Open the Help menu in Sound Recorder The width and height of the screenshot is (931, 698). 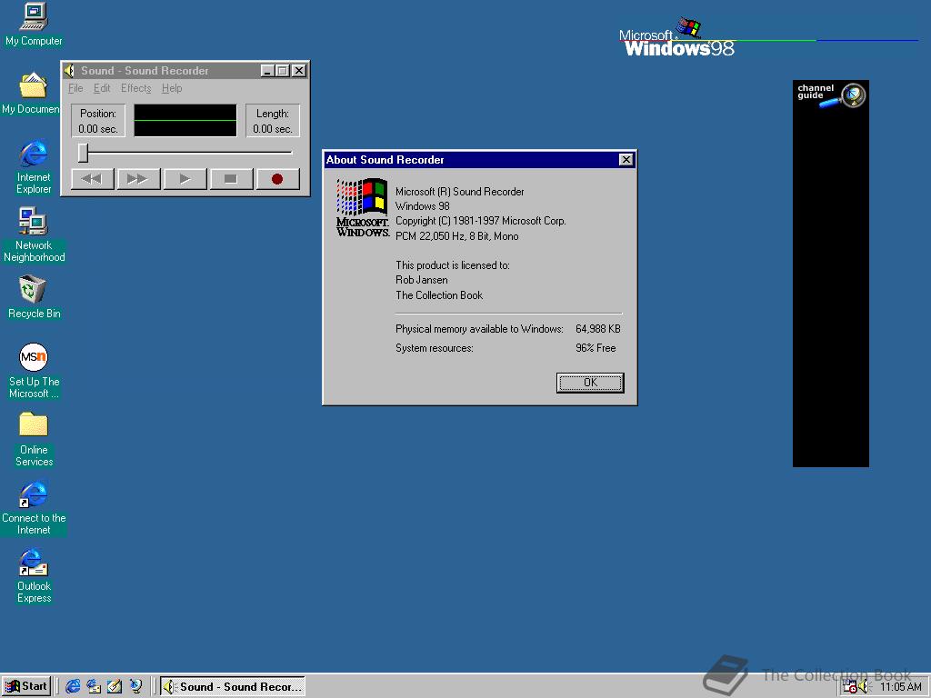coord(172,88)
